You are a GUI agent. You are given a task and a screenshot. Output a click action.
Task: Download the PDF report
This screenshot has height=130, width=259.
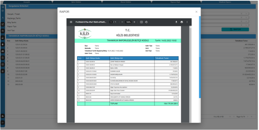[176, 22]
